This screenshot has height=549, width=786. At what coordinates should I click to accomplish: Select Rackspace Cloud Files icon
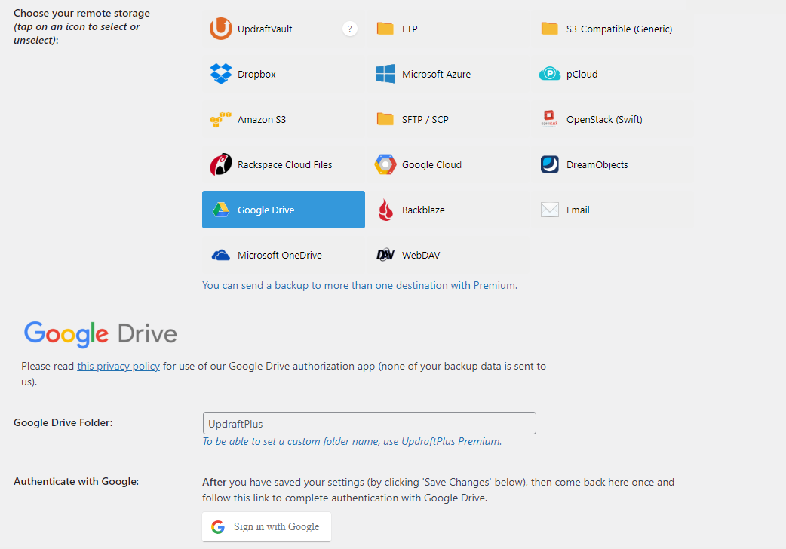(x=220, y=165)
